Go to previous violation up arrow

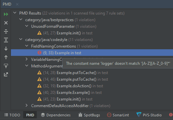[x=6, y=57]
